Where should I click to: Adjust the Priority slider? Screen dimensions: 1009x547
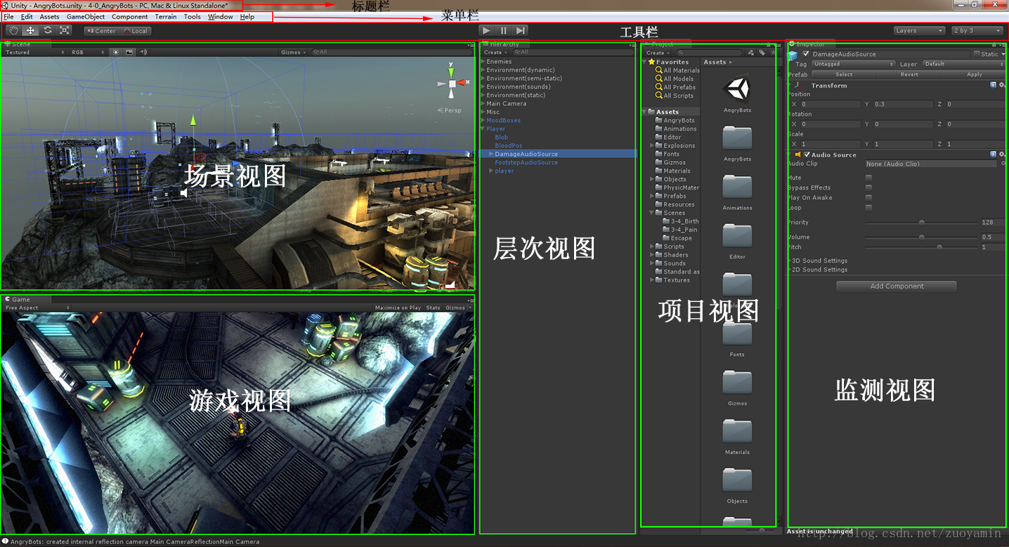(921, 223)
